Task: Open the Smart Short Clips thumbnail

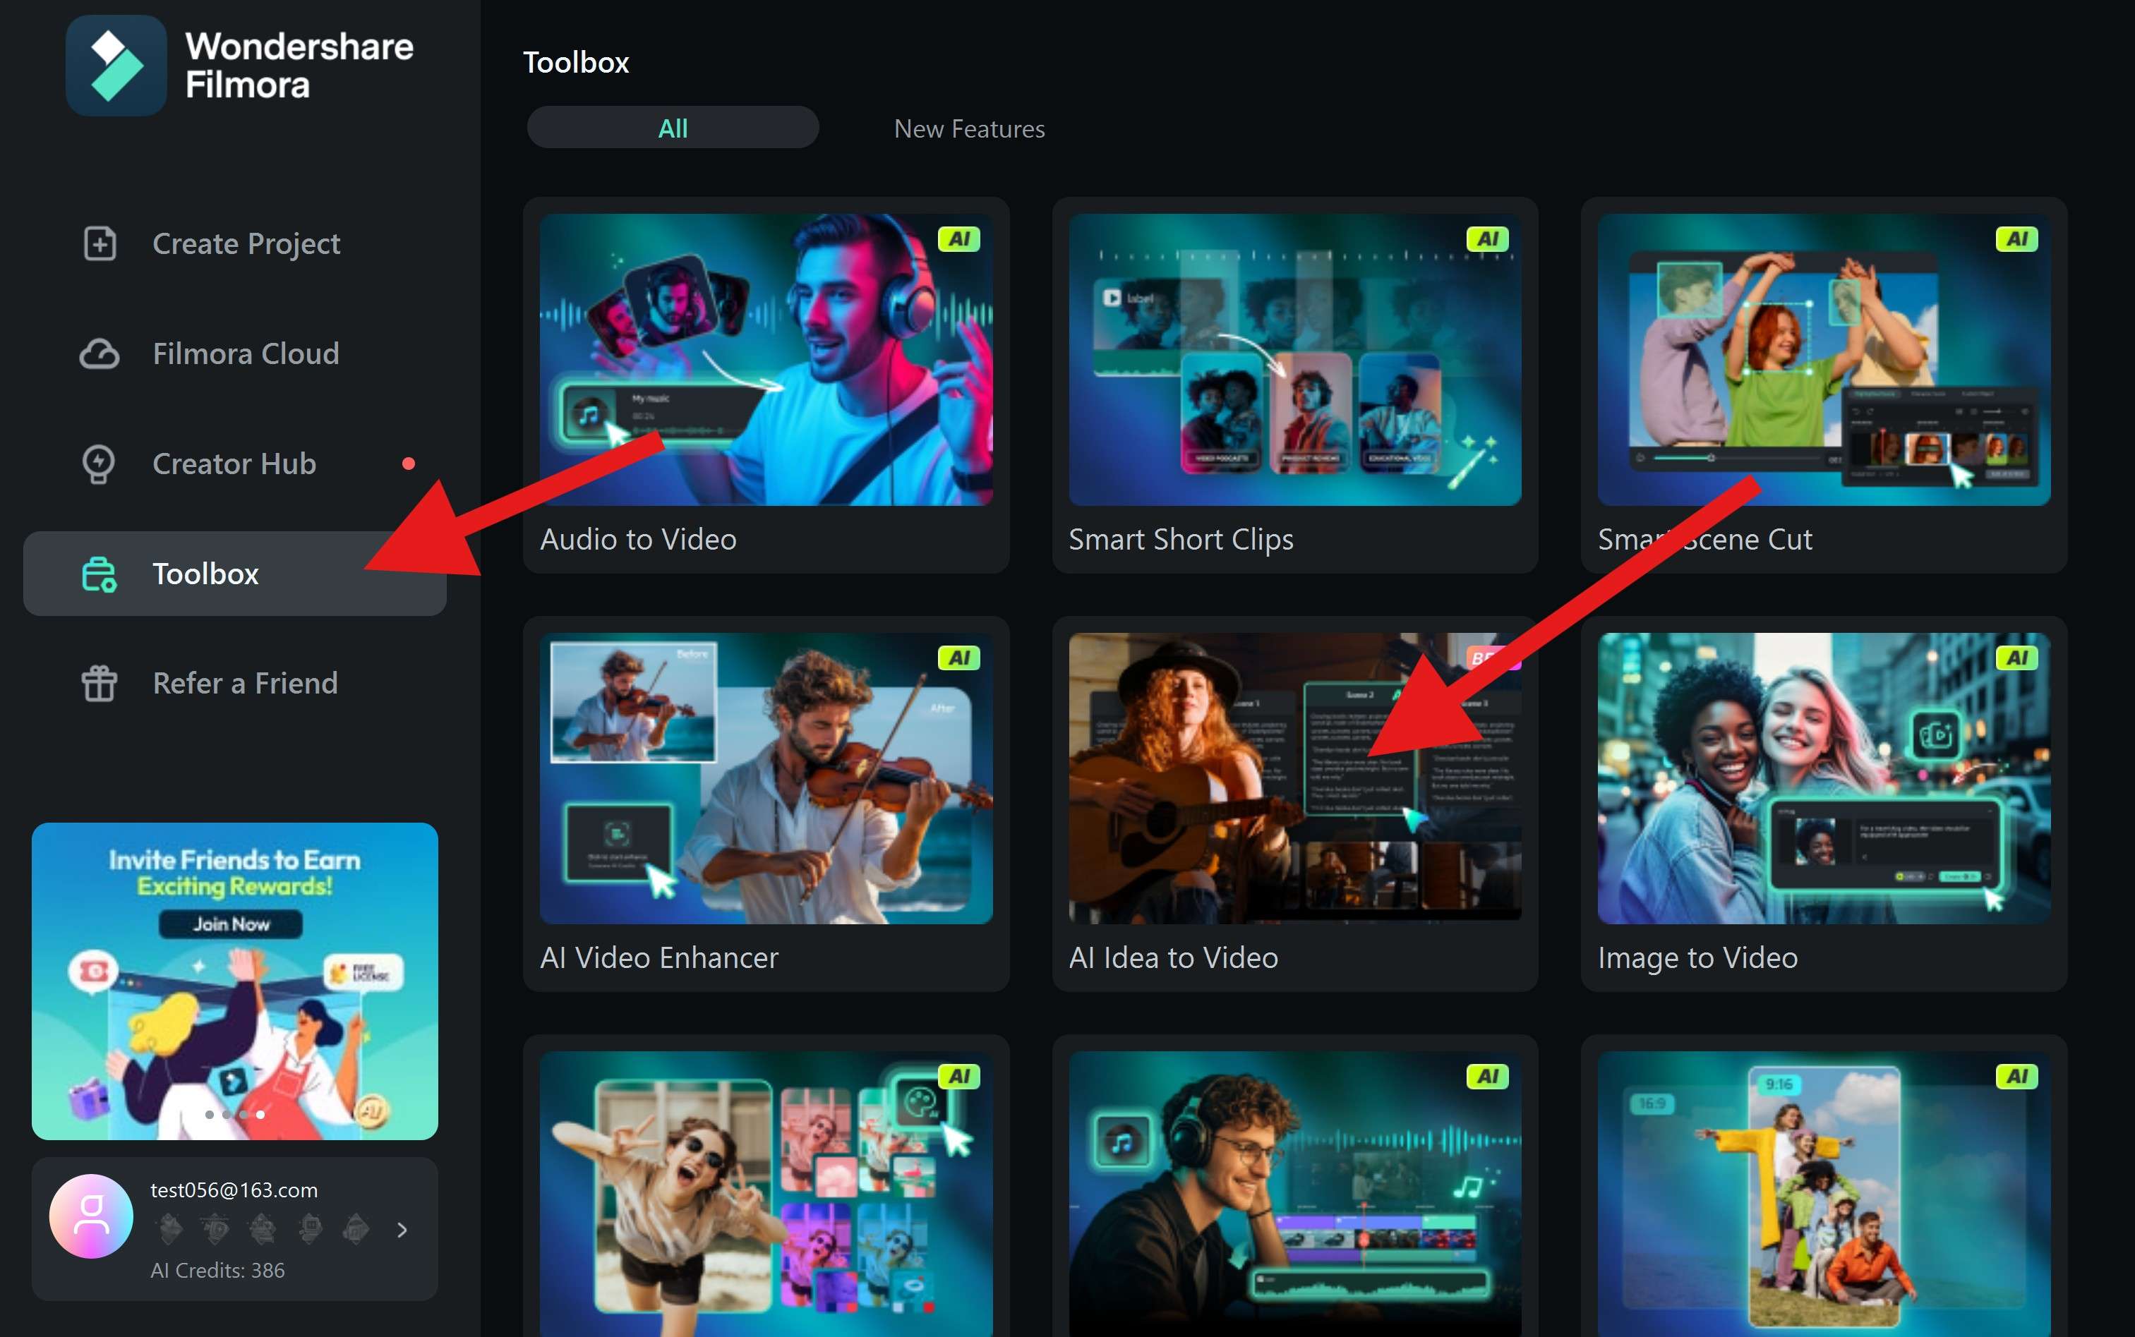Action: (1295, 360)
